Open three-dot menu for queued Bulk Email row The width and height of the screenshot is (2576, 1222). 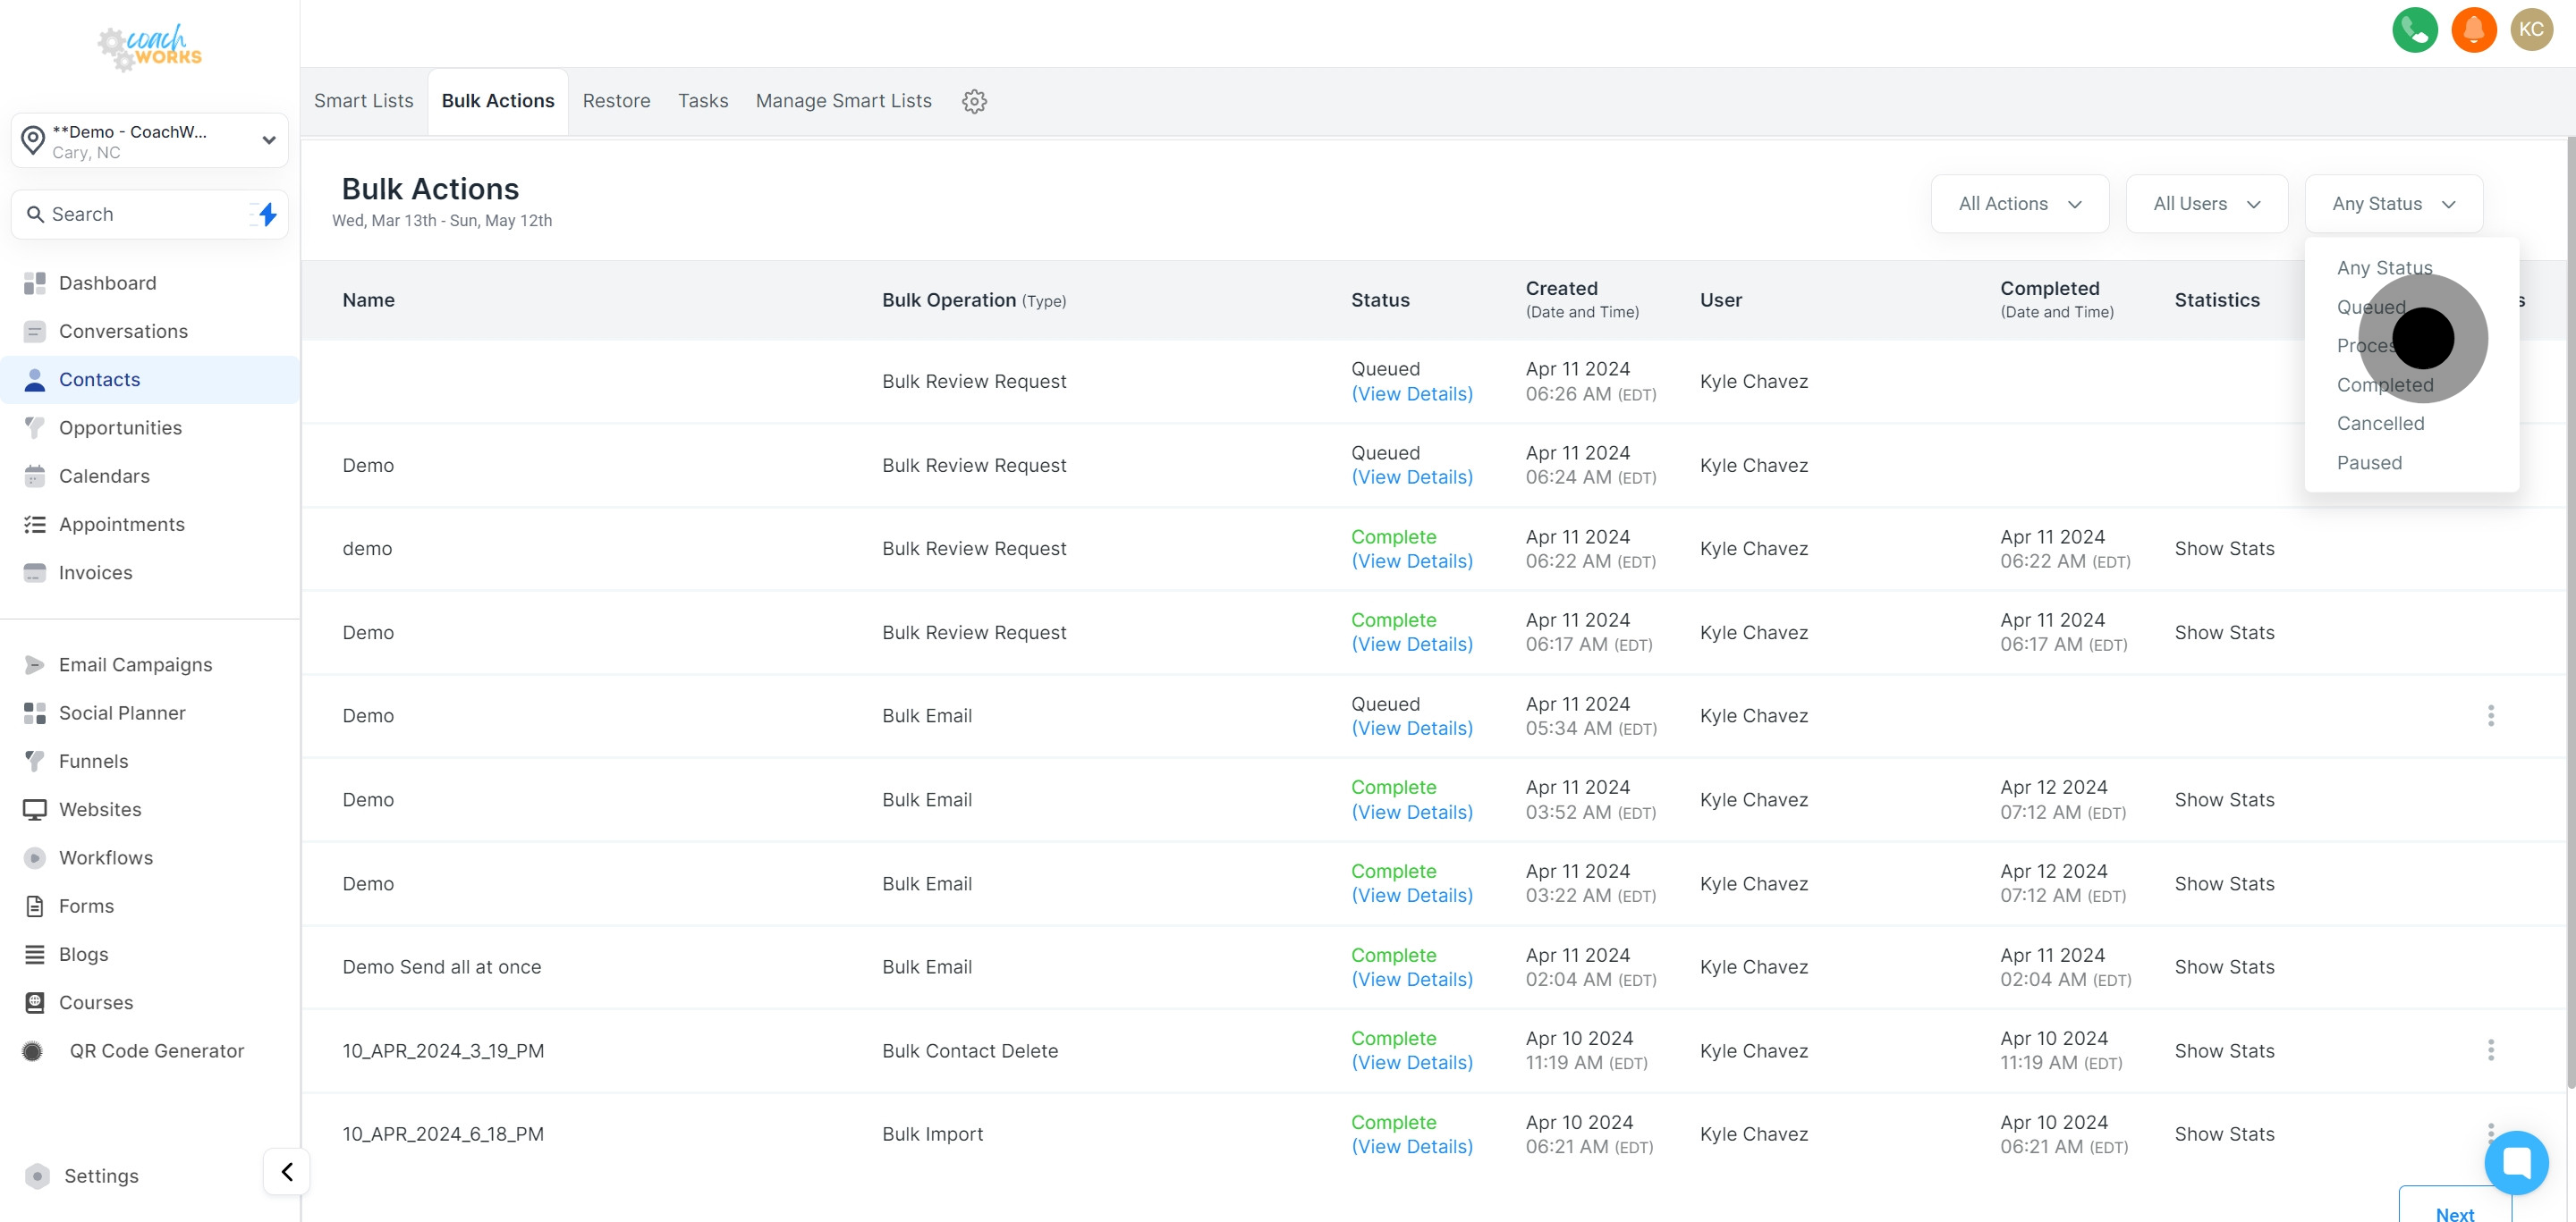pyautogui.click(x=2490, y=715)
